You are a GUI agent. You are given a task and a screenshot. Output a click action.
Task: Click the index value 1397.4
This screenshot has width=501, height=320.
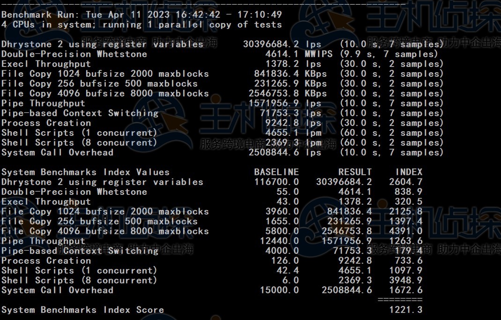(x=406, y=222)
